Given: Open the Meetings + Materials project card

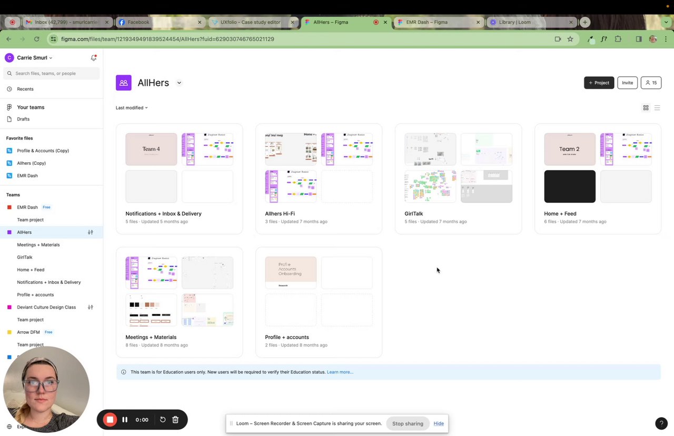Looking at the screenshot, I should click(x=180, y=302).
